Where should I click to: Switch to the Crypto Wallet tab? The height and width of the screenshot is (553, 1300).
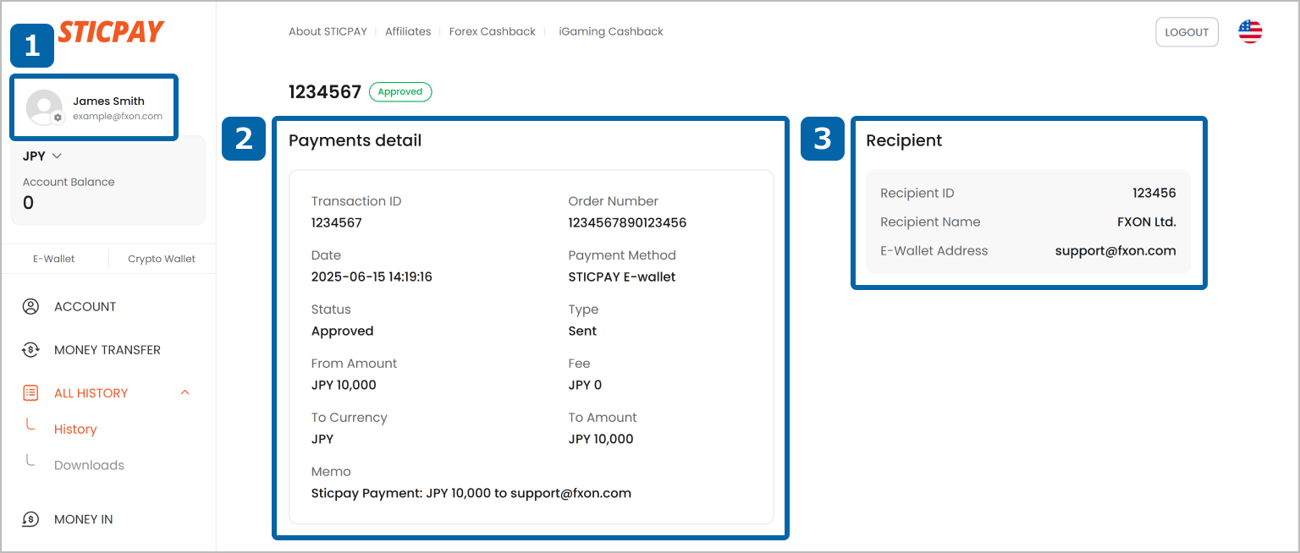point(162,259)
